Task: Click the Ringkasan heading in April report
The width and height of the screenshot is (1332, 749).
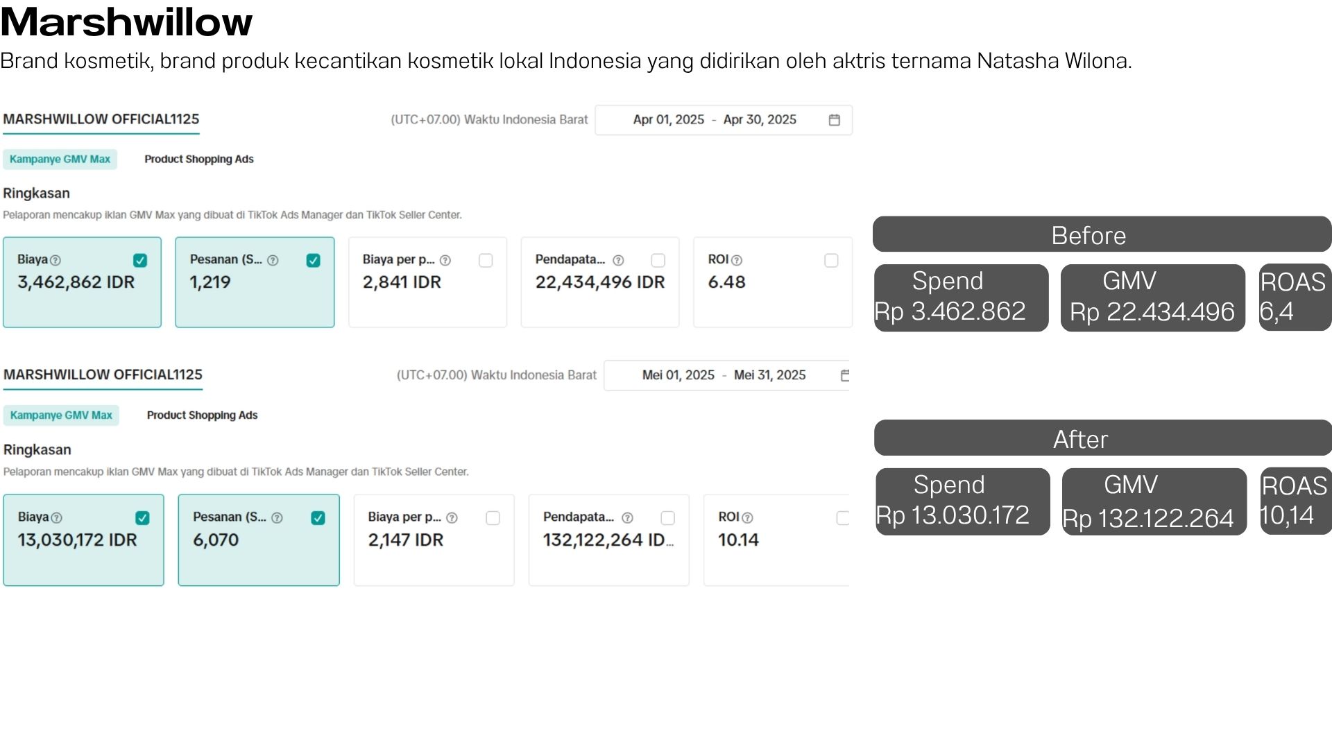Action: 36,193
